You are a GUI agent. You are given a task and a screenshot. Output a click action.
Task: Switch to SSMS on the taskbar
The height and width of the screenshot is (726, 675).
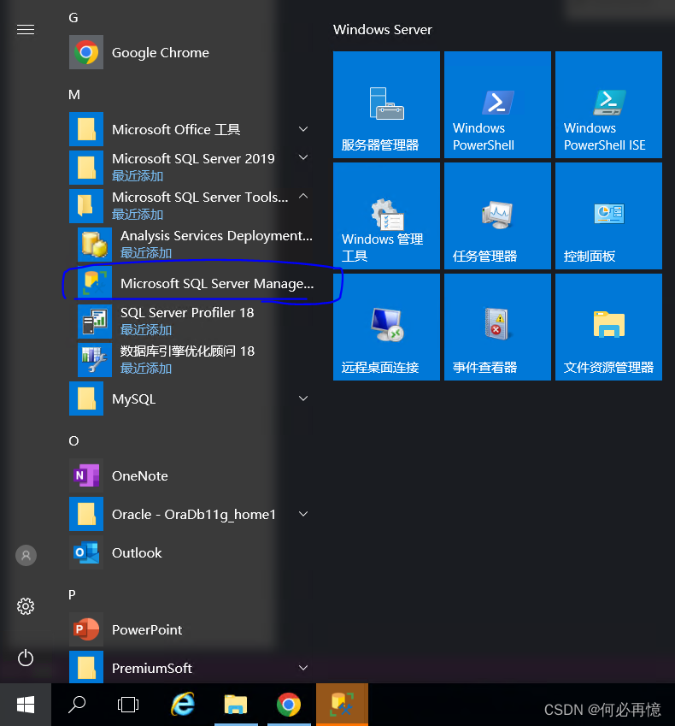pyautogui.click(x=342, y=705)
